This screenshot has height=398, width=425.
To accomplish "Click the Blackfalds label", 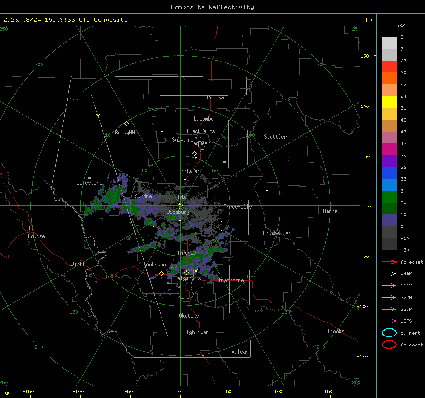I will click(x=201, y=131).
